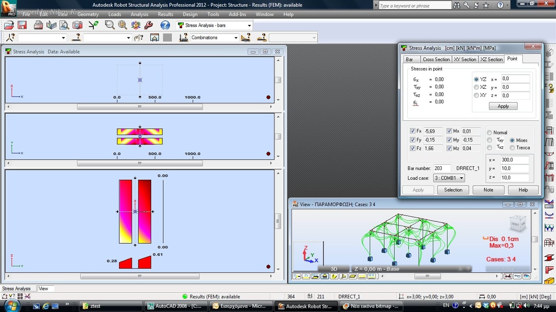
Task: Click the Bar number input field
Action: point(442,168)
